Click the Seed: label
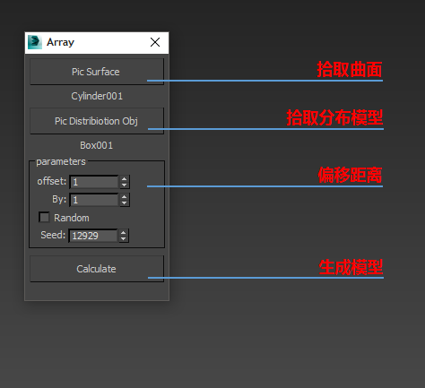This screenshot has height=388, width=425. 53,235
